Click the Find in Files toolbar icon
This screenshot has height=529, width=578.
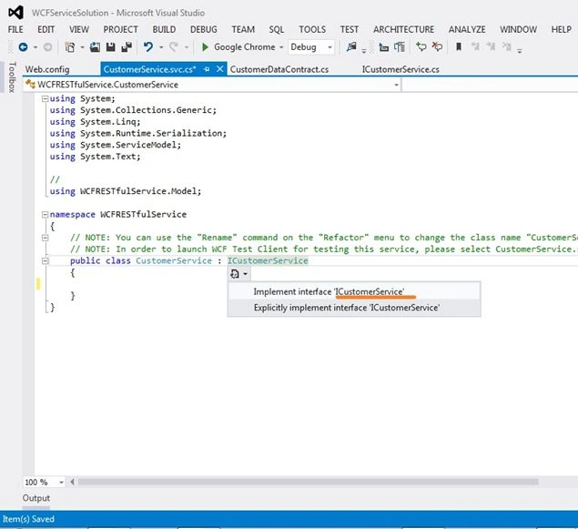pos(351,46)
